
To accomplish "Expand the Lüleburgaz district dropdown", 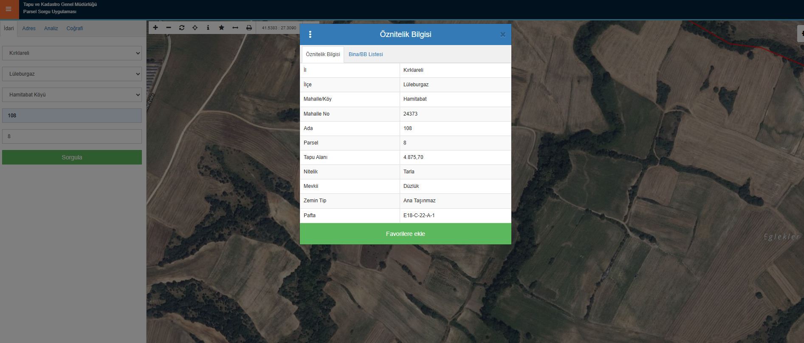I will tap(72, 74).
